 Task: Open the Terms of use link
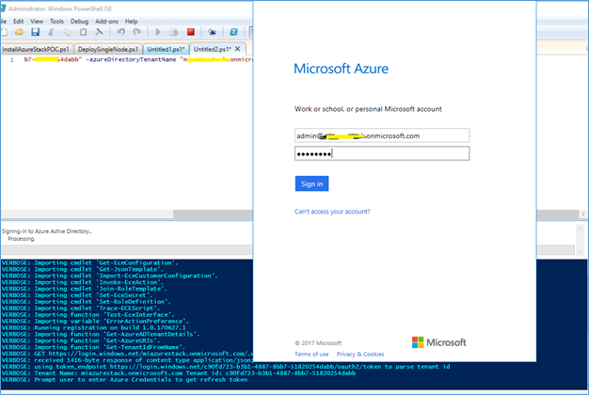pos(311,354)
